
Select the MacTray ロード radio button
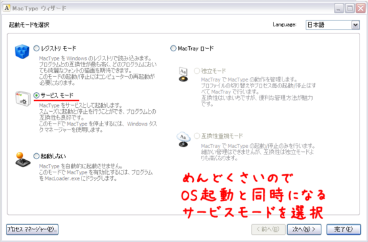coord(173,48)
